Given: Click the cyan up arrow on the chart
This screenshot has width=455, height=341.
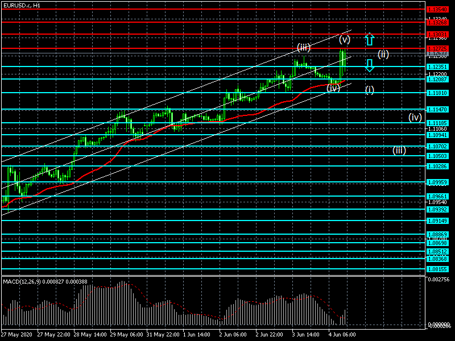Looking at the screenshot, I should [369, 39].
